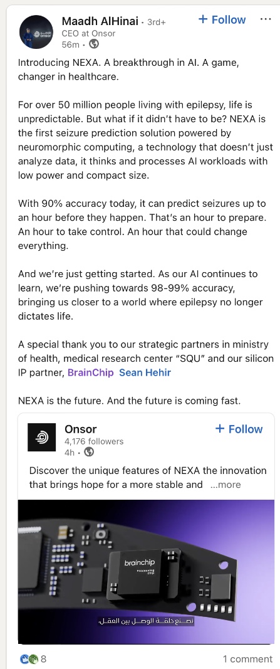Open Maadh AlHinai's name link
280x669 pixels.
coord(100,21)
